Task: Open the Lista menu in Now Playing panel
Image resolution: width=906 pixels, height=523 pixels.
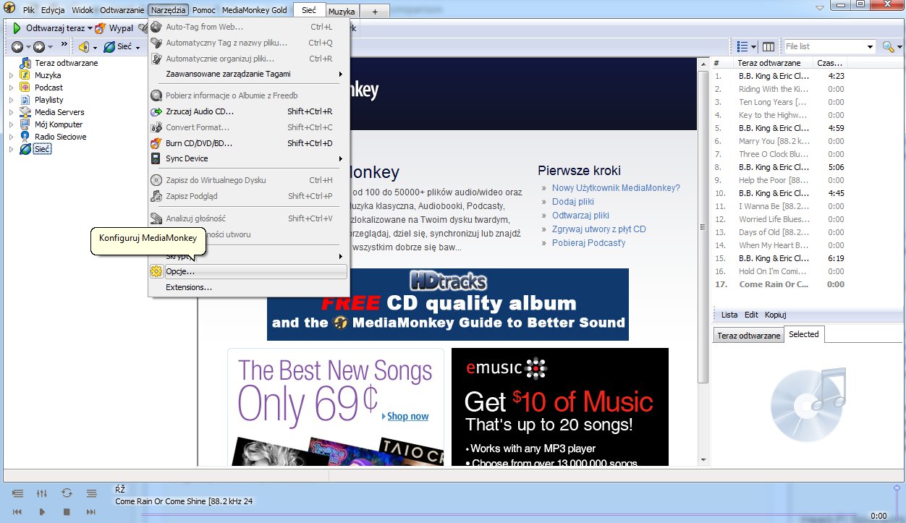Action: (729, 315)
